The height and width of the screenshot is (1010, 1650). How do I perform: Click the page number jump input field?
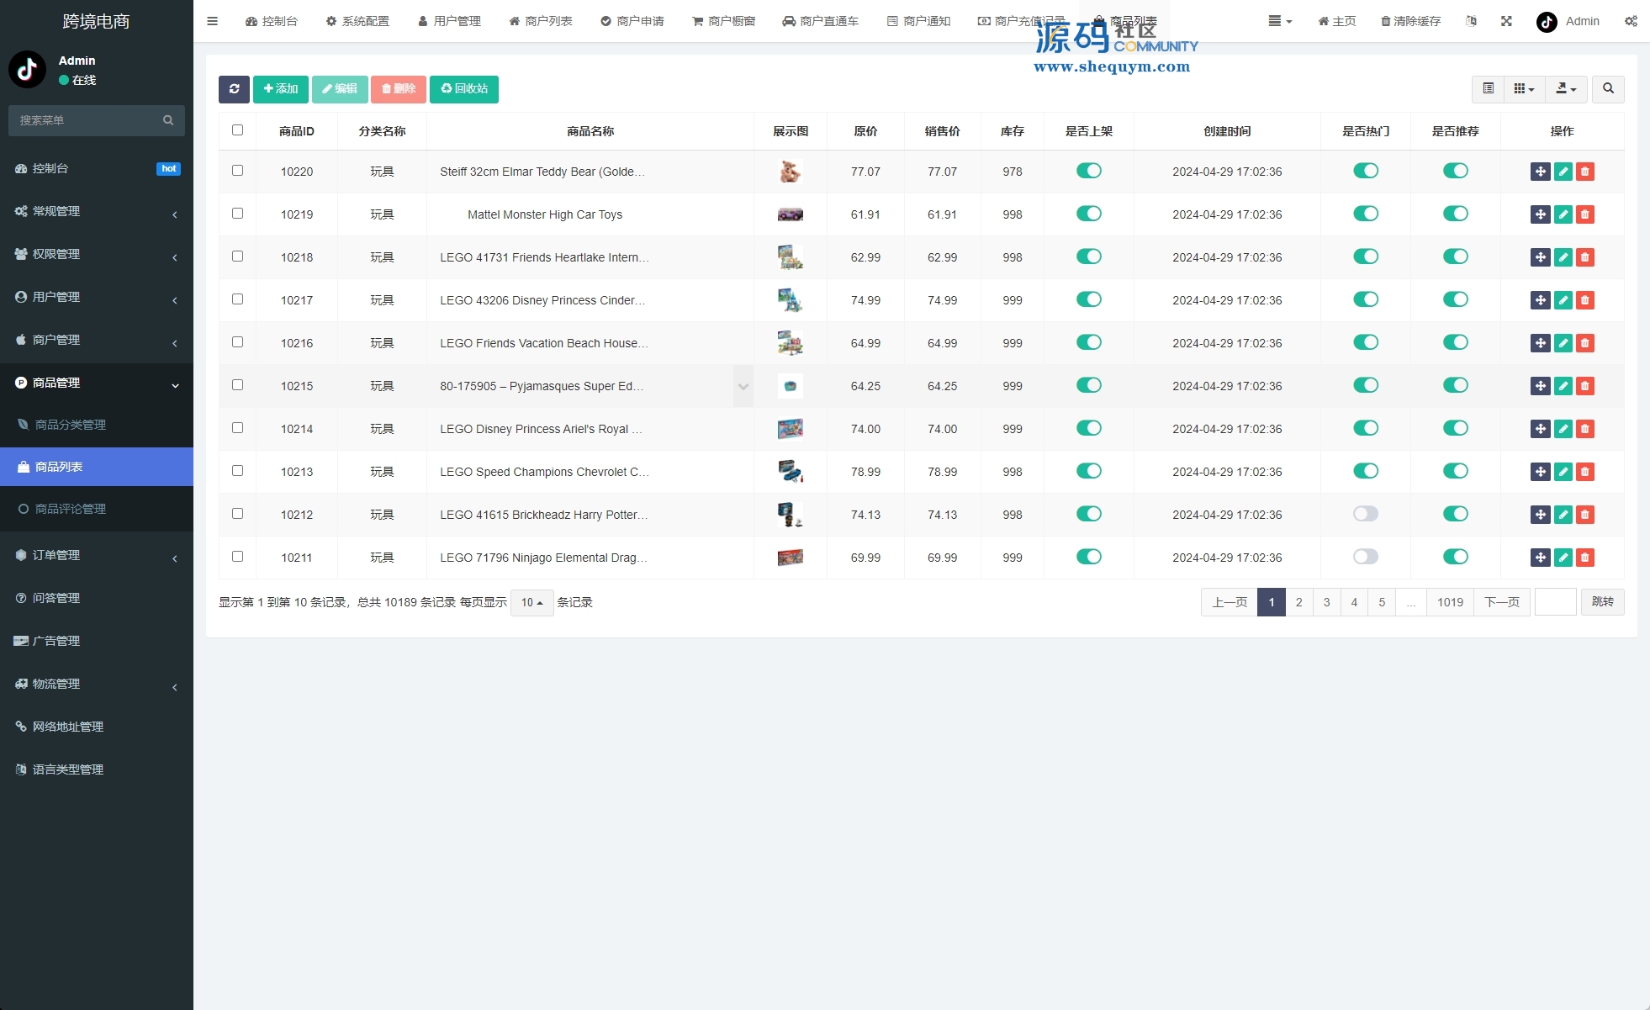1555,602
